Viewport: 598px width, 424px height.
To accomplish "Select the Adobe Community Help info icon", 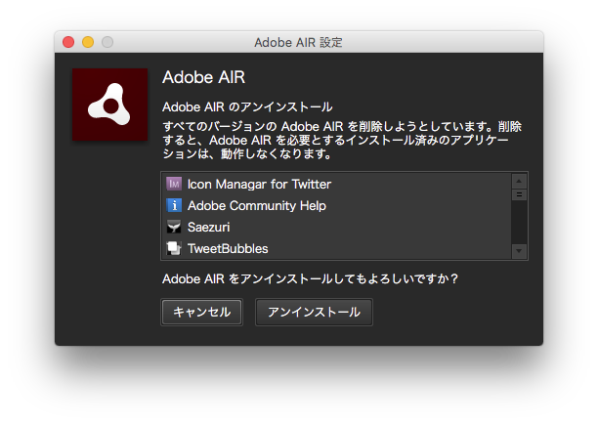I will click(x=174, y=205).
